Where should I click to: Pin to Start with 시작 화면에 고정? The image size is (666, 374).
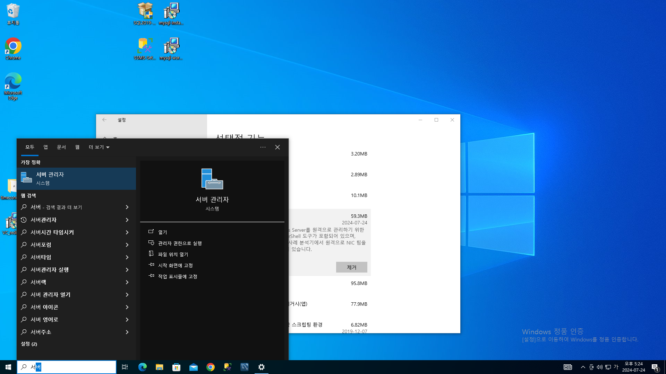[x=175, y=266]
